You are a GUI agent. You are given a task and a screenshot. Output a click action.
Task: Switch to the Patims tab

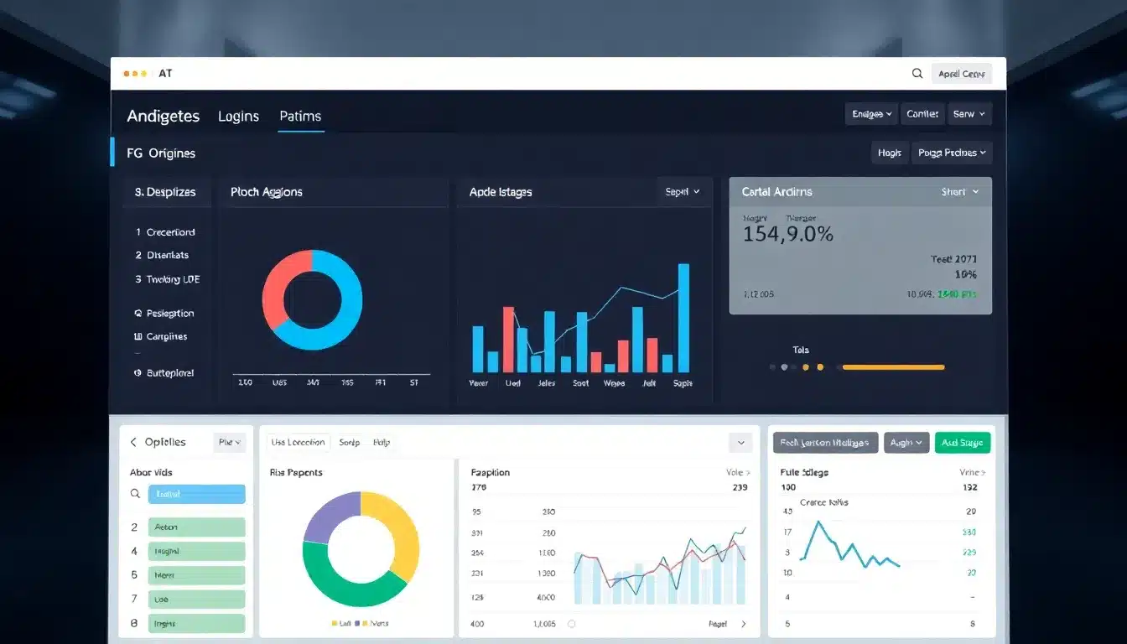300,117
